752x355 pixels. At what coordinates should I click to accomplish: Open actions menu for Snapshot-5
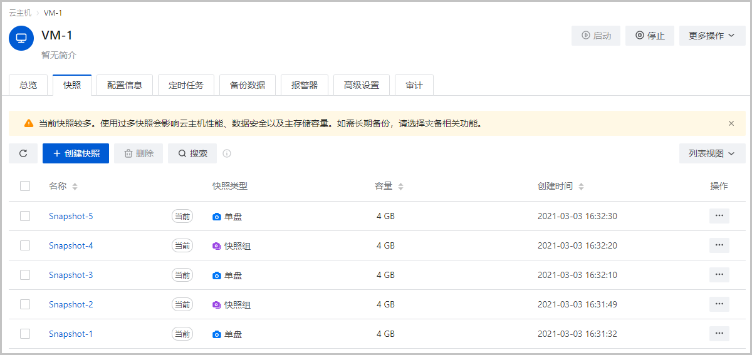(x=719, y=216)
